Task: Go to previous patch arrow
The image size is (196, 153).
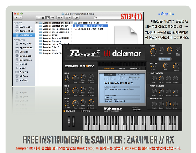Action: (x=119, y=77)
